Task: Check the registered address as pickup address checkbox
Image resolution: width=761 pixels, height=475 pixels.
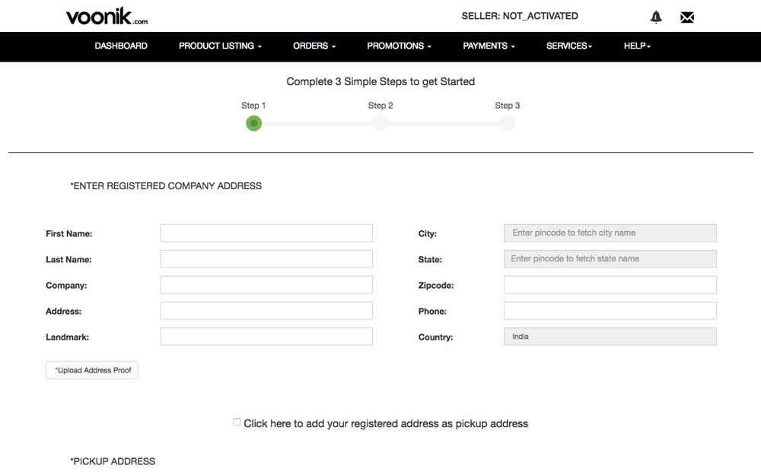Action: coord(236,421)
